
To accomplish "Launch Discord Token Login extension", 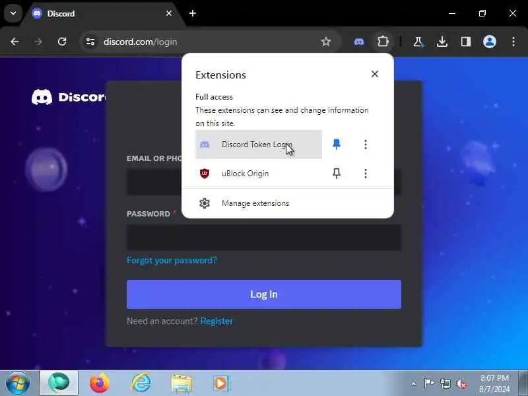I will pyautogui.click(x=259, y=145).
